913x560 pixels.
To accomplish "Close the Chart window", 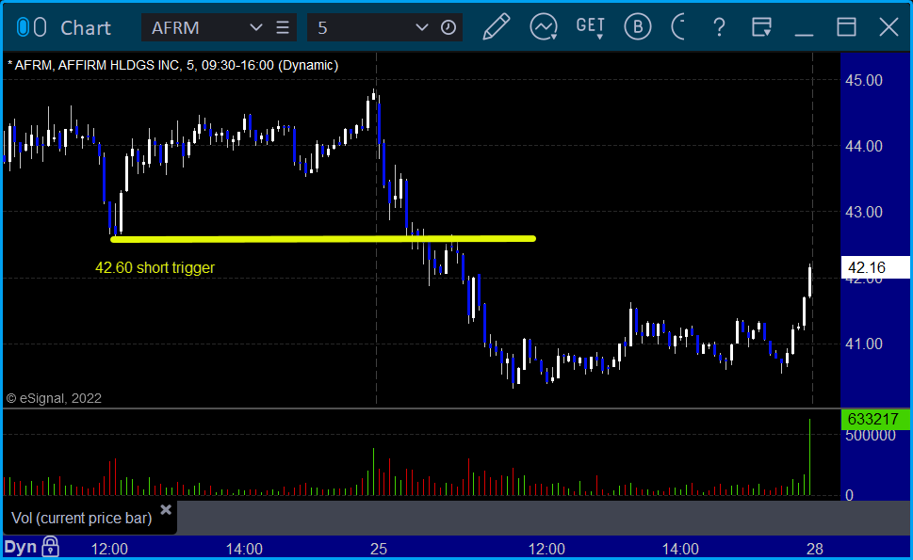I will pos(889,27).
